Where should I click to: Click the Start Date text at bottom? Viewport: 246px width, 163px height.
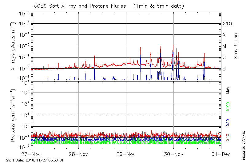[35, 160]
